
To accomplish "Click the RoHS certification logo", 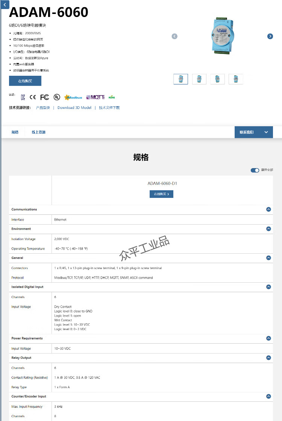I will pos(112,97).
